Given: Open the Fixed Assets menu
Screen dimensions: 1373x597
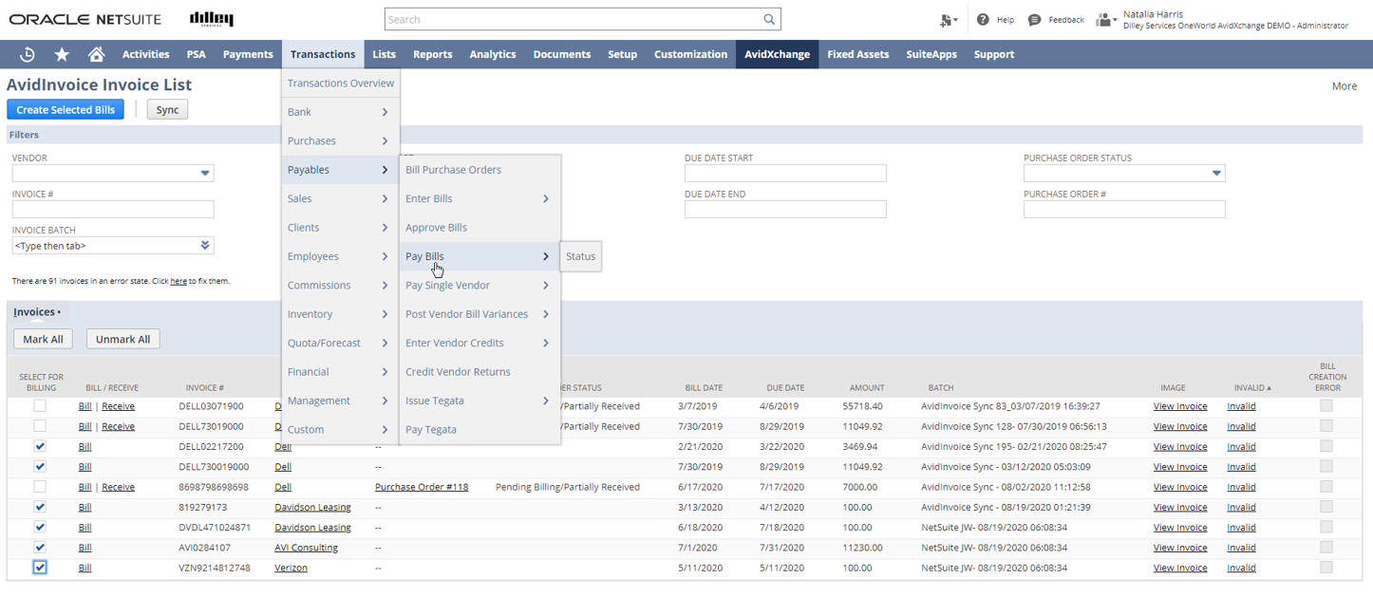Looking at the screenshot, I should tap(857, 54).
